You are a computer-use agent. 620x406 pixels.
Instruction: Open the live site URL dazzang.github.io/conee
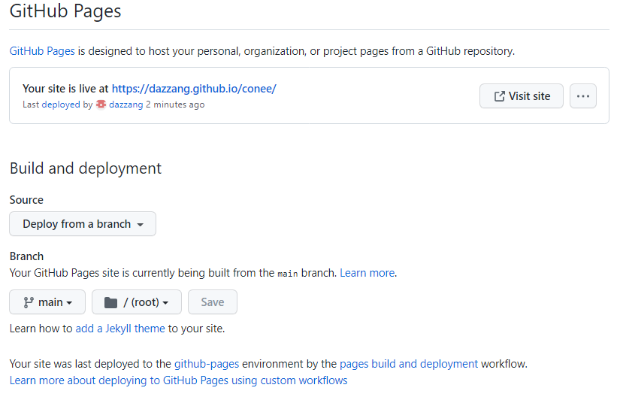pos(194,89)
